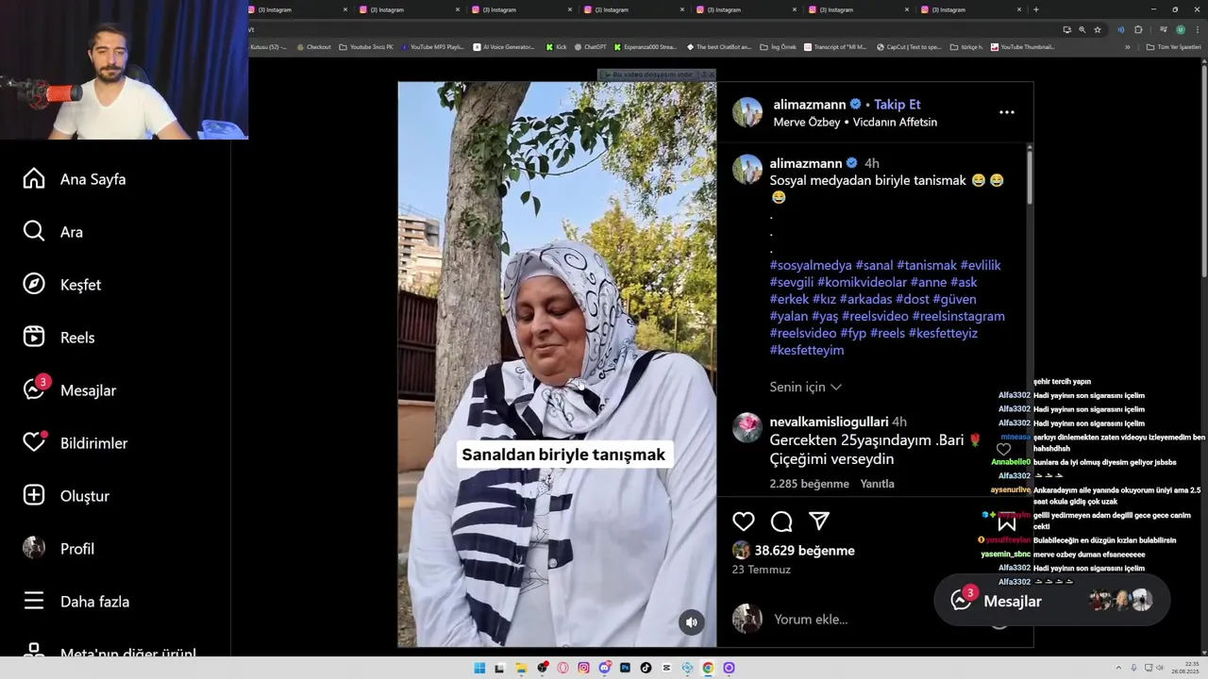Click the #sosyalmedya hashtag

click(811, 265)
